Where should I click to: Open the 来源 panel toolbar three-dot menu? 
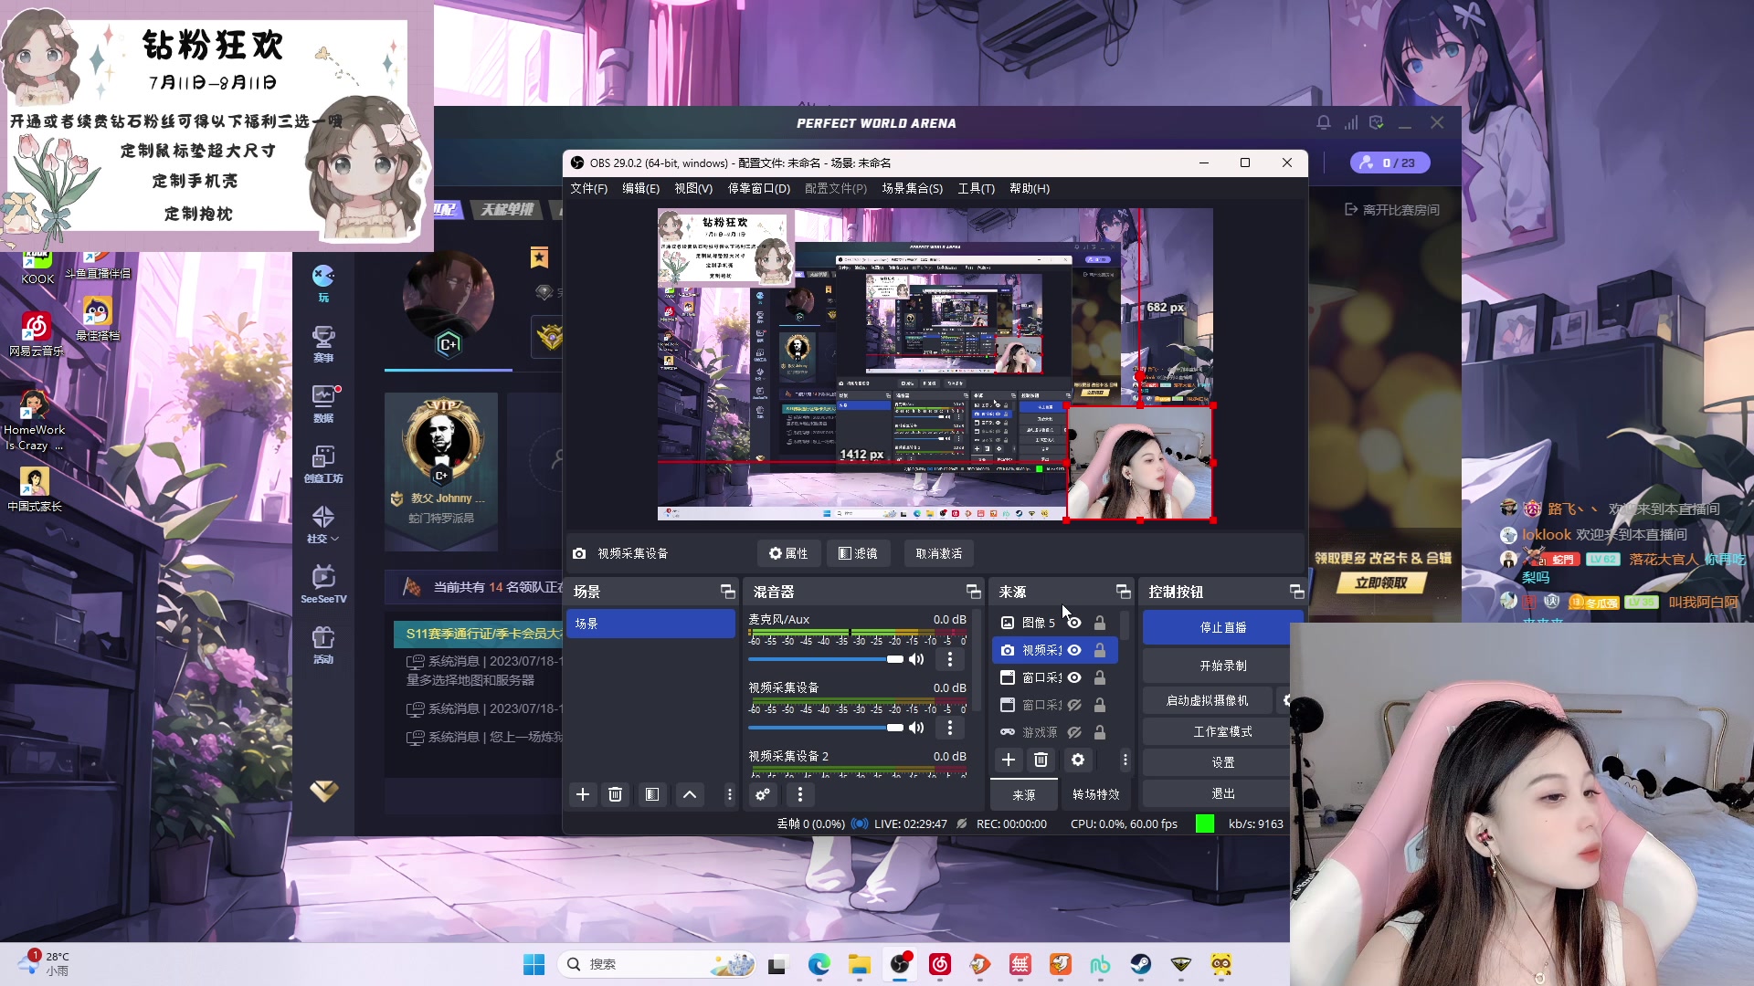(x=1125, y=760)
